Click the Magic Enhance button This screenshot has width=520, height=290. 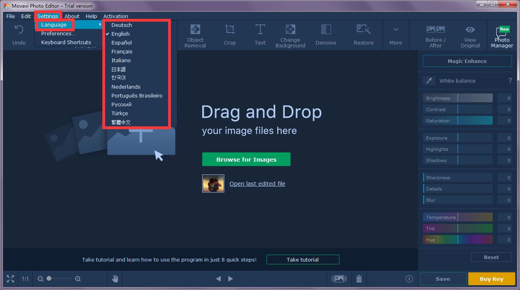coord(467,61)
